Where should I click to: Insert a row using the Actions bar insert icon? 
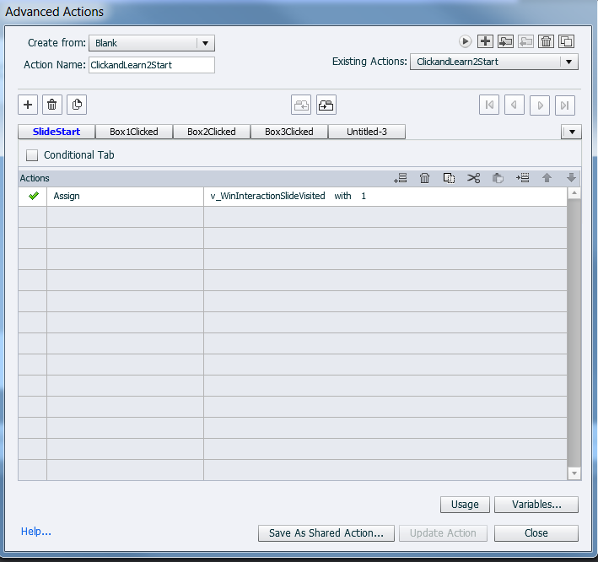click(522, 178)
